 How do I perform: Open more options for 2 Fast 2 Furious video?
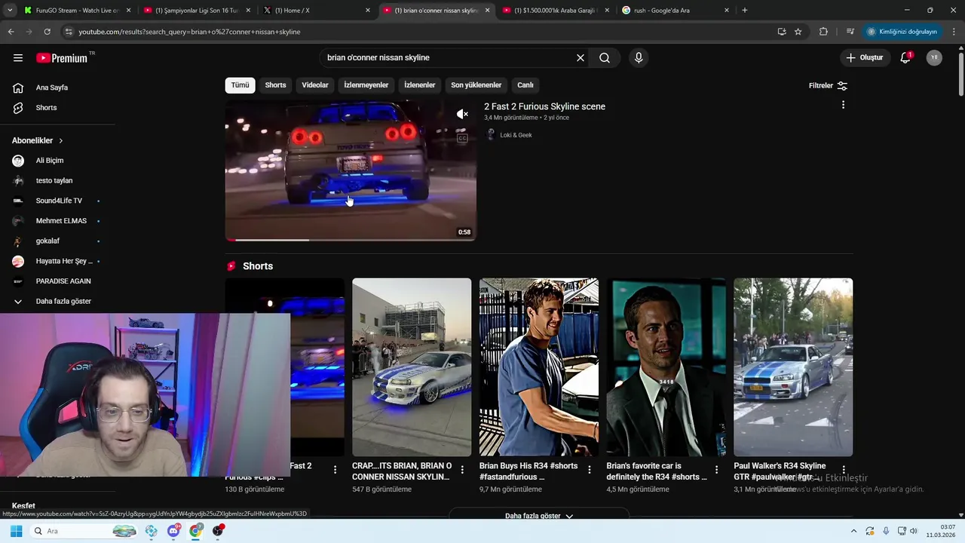pyautogui.click(x=843, y=105)
